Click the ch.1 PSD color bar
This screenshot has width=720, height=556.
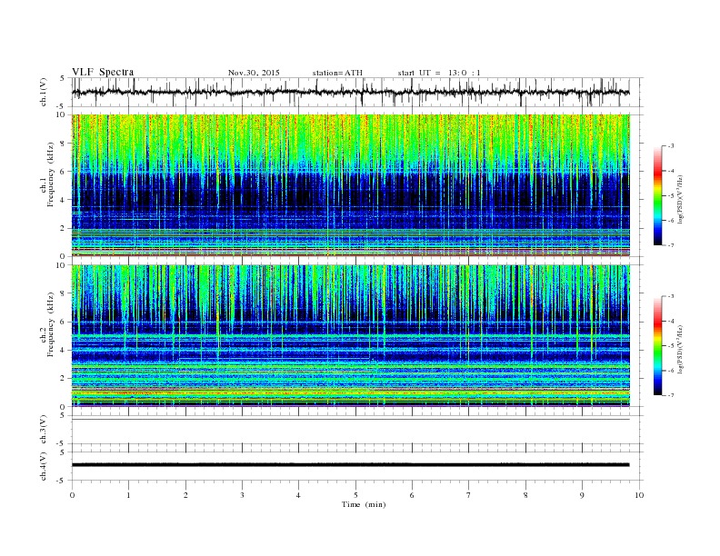tap(657, 195)
